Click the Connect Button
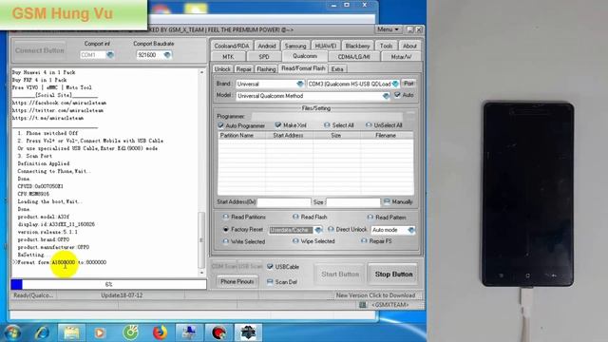608x342 pixels. (x=40, y=50)
